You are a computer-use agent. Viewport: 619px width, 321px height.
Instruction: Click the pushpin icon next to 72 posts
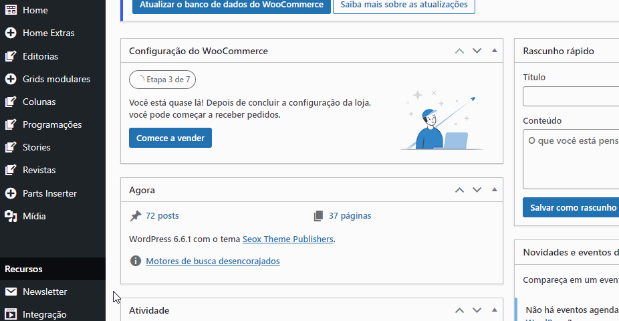(136, 216)
